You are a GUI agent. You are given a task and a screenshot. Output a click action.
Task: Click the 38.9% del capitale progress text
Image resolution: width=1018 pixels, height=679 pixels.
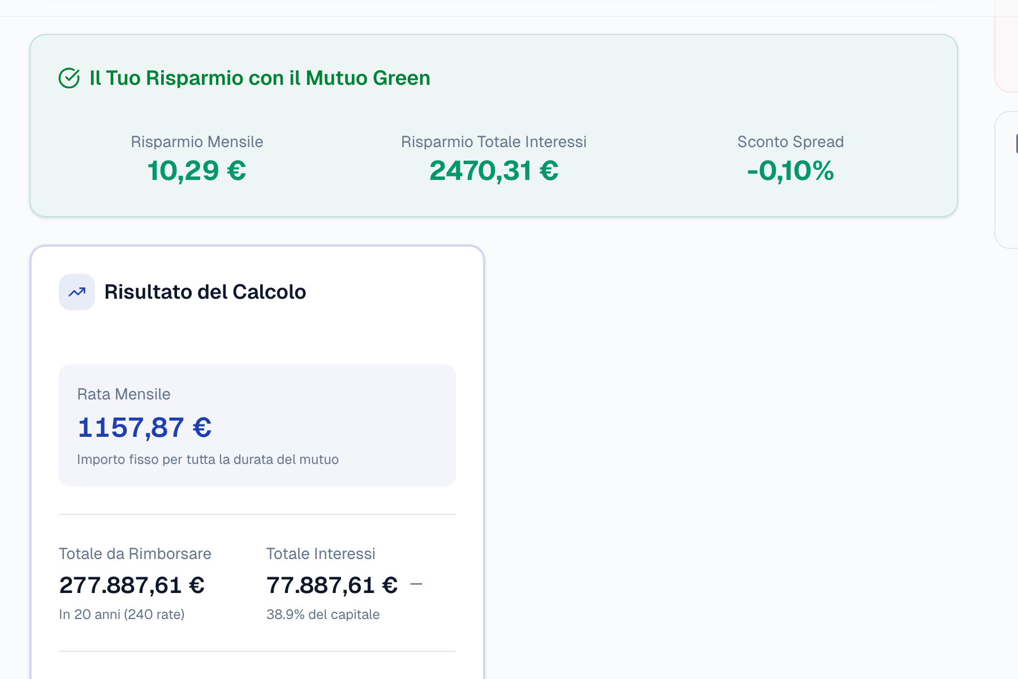click(x=323, y=614)
